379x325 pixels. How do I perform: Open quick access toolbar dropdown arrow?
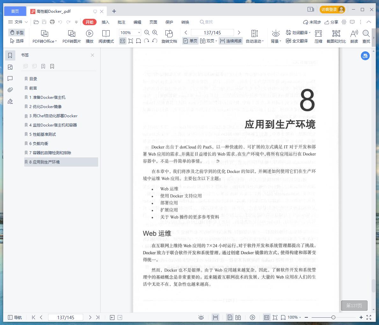coord(77,22)
